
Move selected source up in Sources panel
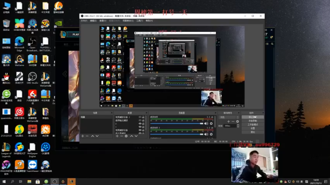click(132, 136)
